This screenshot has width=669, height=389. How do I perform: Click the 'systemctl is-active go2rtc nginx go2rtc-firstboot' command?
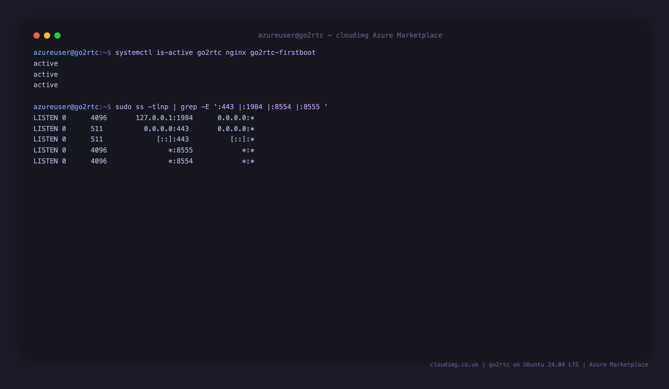coord(215,52)
